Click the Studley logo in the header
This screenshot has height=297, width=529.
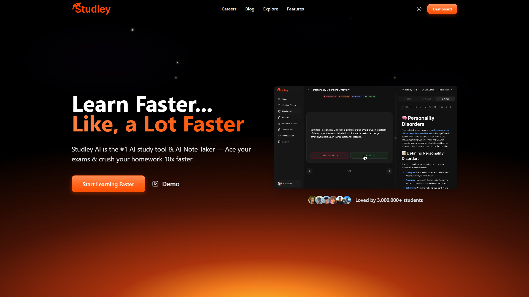pyautogui.click(x=91, y=9)
